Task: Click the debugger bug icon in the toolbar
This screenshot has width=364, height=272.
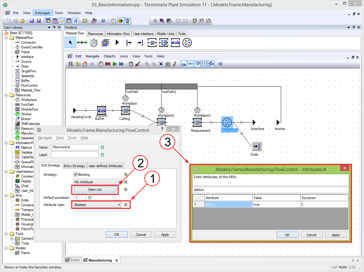Action: coord(155,21)
